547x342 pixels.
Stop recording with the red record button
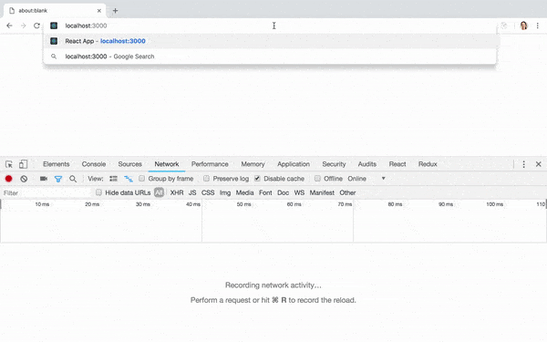pyautogui.click(x=9, y=179)
